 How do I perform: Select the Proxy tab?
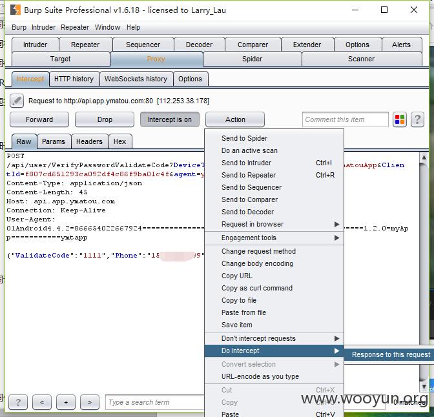156,59
